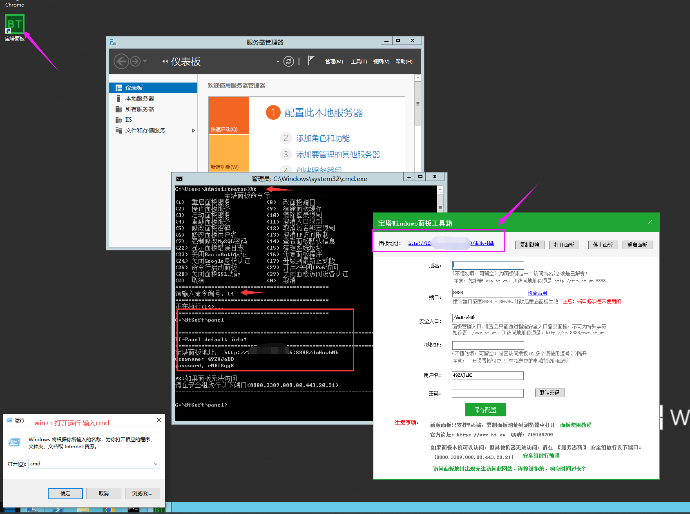This screenshot has height=514, width=690.
Task: Click the 运行 dialog title icon
Action: pyautogui.click(x=9, y=420)
